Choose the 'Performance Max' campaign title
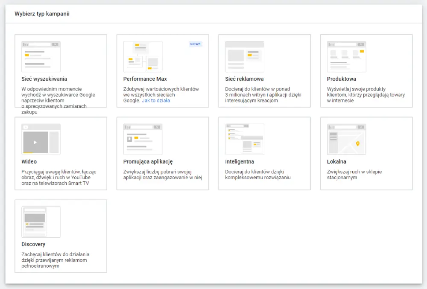Viewport: 427px width, 289px height. click(x=145, y=79)
